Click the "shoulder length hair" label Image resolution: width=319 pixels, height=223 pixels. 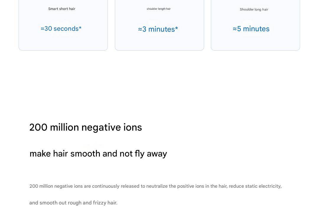tap(159, 9)
